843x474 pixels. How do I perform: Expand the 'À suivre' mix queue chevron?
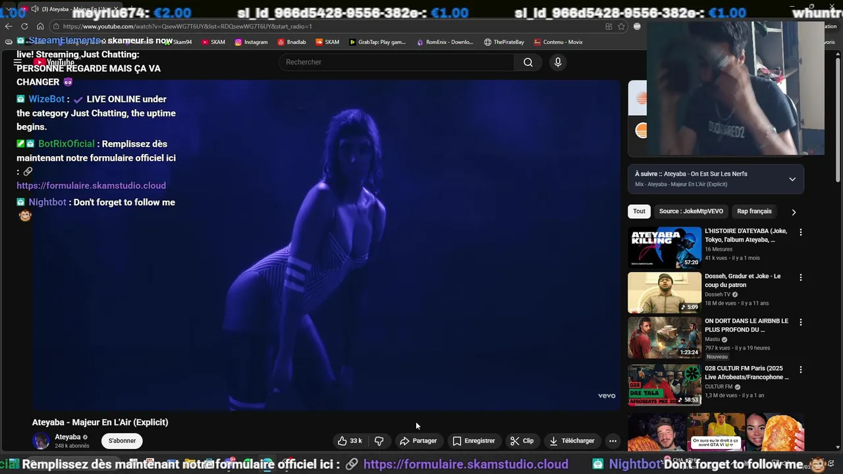click(792, 179)
